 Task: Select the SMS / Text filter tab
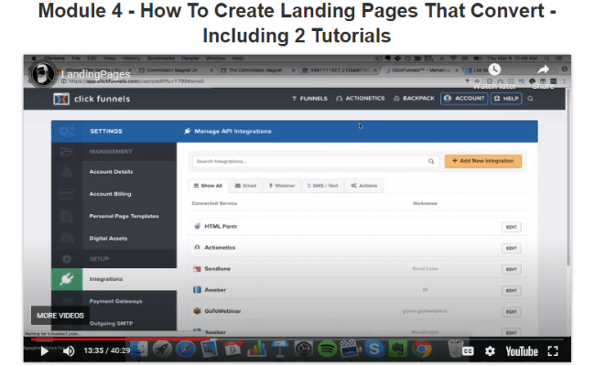click(322, 186)
